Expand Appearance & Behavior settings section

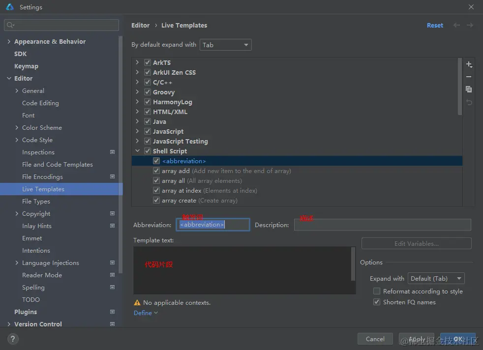[9, 42]
